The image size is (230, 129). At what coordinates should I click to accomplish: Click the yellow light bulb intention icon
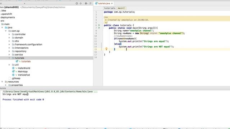(x=106, y=49)
